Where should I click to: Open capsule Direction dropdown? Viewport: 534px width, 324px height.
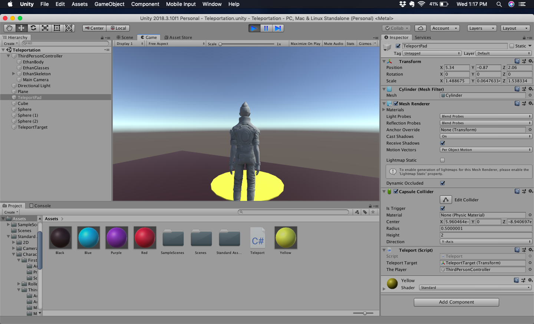[x=486, y=242]
